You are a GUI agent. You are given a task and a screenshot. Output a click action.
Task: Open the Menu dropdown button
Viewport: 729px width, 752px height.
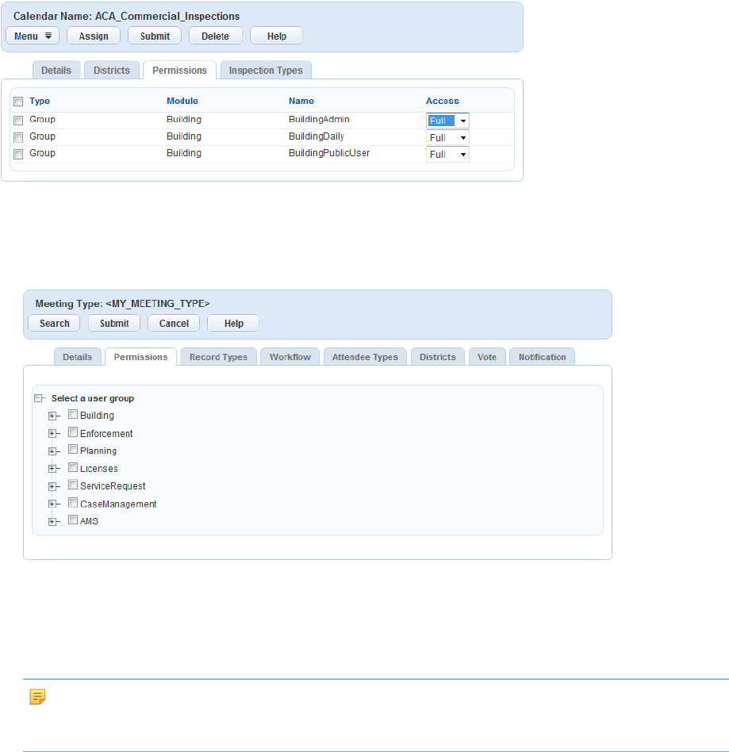(33, 36)
